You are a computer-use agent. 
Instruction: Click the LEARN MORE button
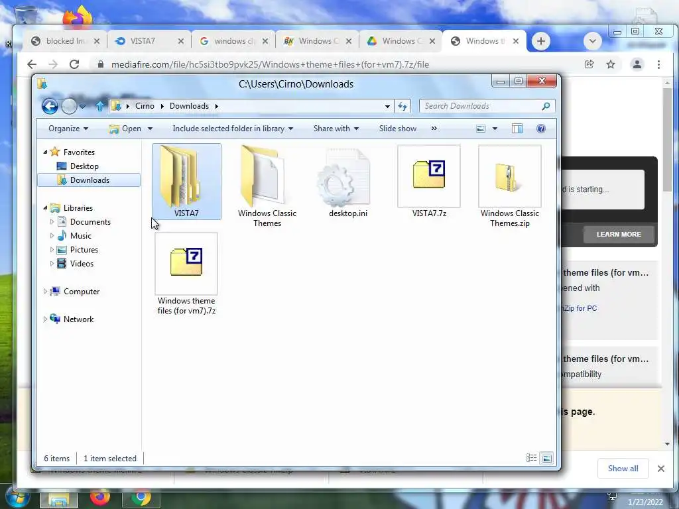(619, 234)
